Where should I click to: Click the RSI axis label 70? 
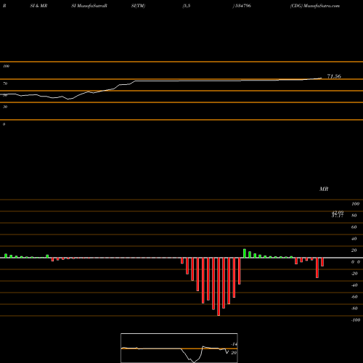(x=5, y=83)
